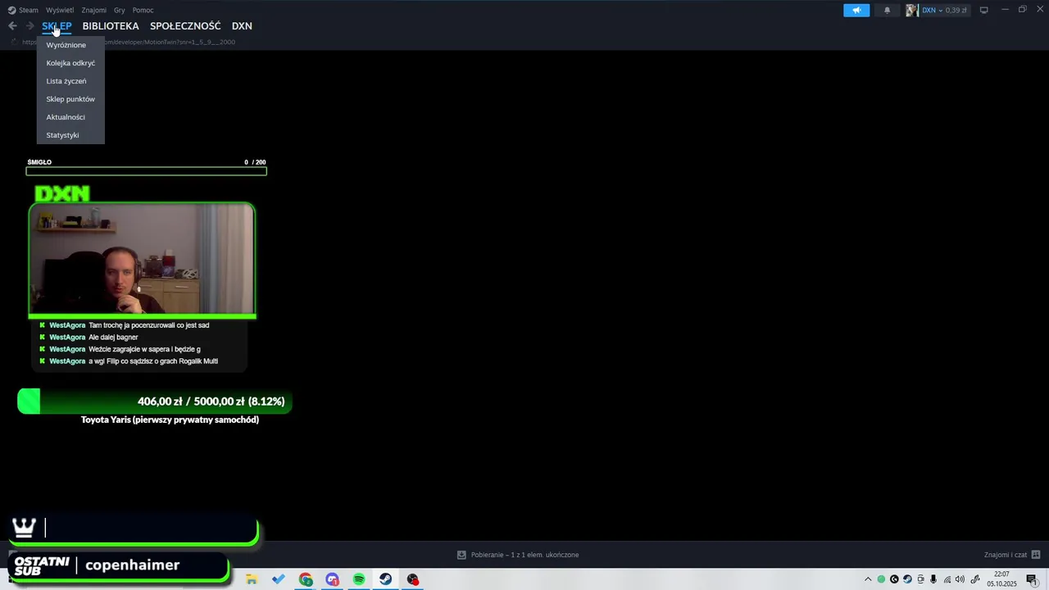Click the Steam announcements megaphone button
Viewport: 1049px width, 590px height.
[856, 10]
